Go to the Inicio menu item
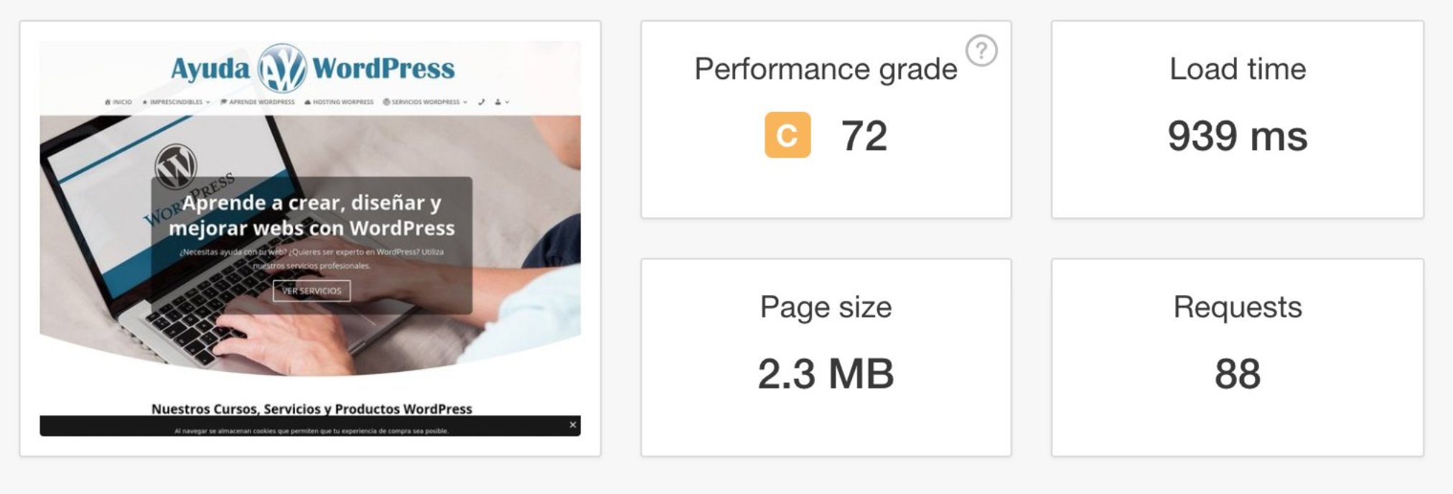Image resolution: width=1453 pixels, height=494 pixels. [122, 102]
